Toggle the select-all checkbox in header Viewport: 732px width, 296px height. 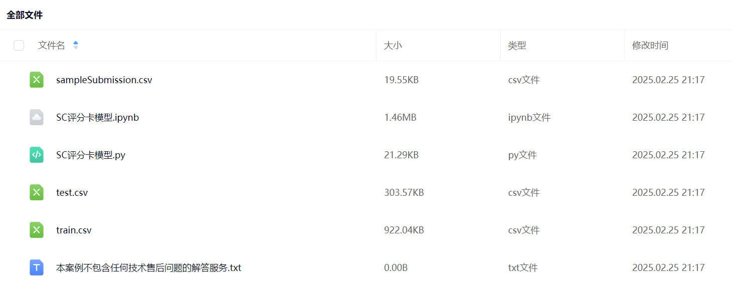(19, 46)
